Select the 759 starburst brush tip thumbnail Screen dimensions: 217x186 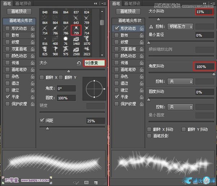coord(76,30)
